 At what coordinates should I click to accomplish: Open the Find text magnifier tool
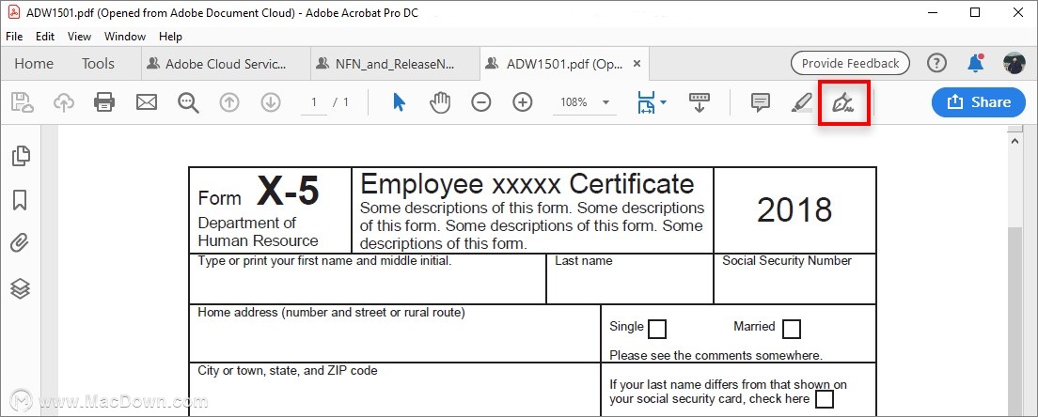[188, 101]
